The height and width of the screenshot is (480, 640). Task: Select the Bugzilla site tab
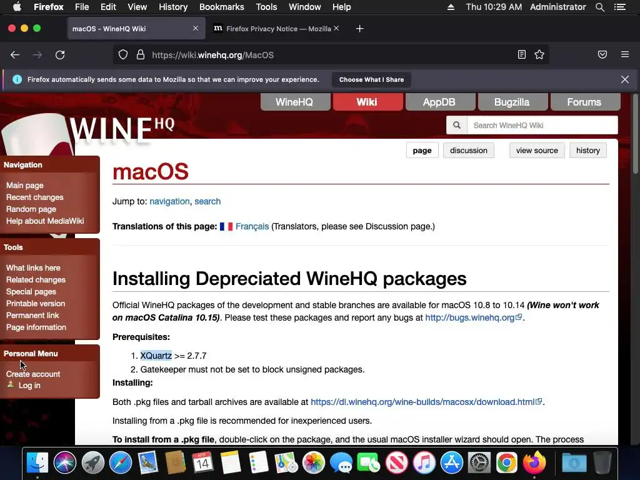point(512,102)
